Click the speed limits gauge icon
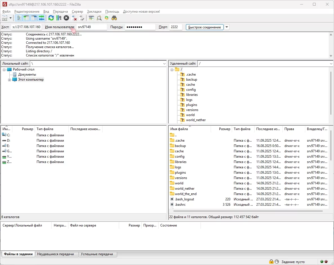 tap(277, 261)
